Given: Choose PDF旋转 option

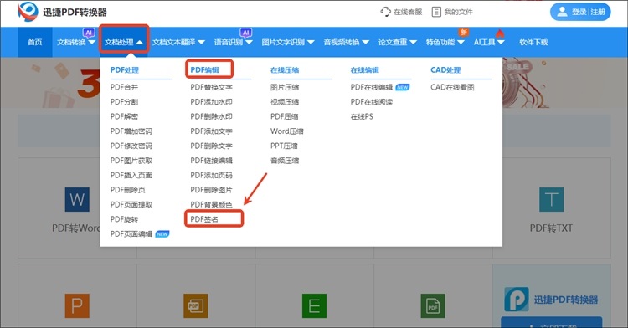Looking at the screenshot, I should tap(124, 219).
